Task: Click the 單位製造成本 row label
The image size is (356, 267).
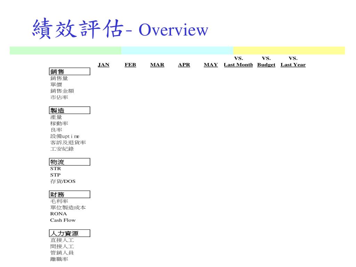Action: click(68, 208)
